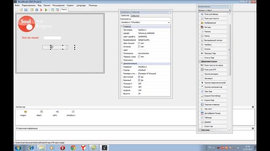
Task: Expand the Система components section
Action: [x=200, y=130]
